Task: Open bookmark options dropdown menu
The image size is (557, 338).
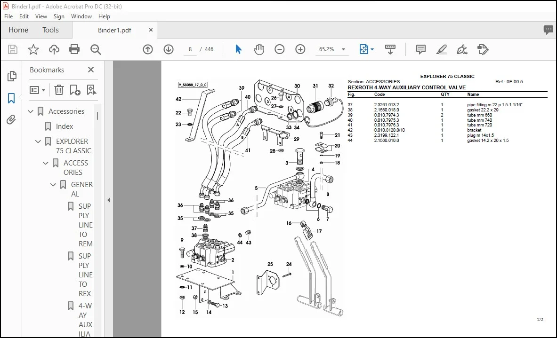Action: click(37, 90)
